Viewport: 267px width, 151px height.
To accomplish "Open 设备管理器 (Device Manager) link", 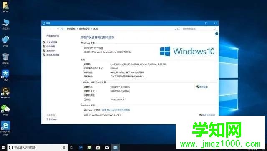I will (52, 42).
